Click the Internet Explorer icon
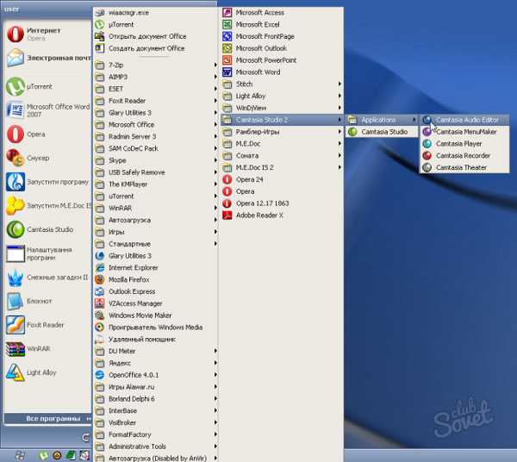 (x=100, y=267)
